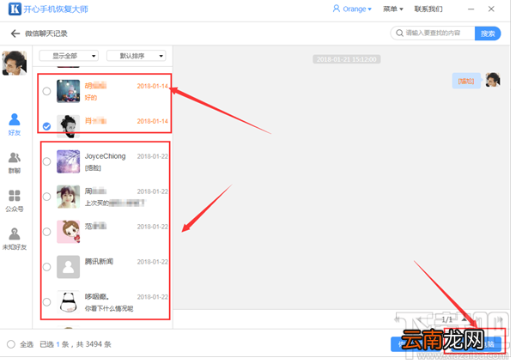Expand the 显示全部 filter dropdown

(69, 56)
